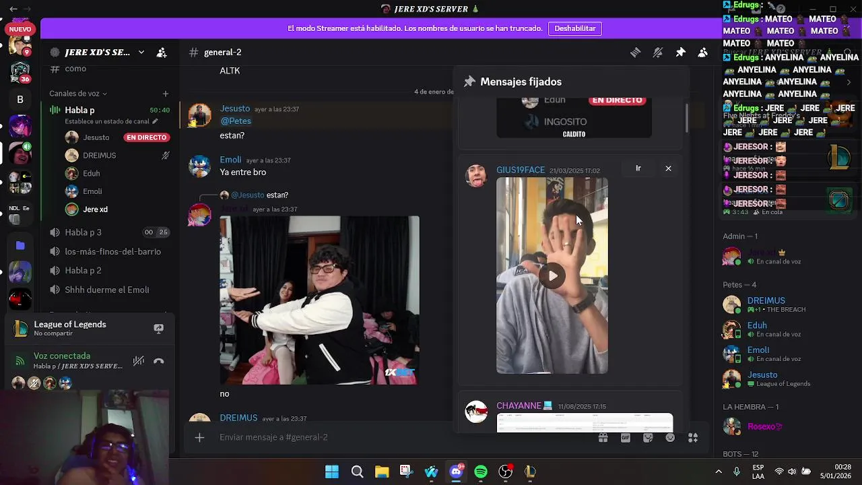Viewport: 862px width, 485px height.
Task: Open Windows Start menu
Action: coord(332,472)
